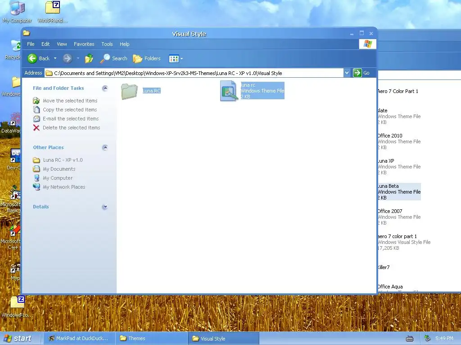Collapse the Other Places section
The image size is (461, 345).
[104, 147]
